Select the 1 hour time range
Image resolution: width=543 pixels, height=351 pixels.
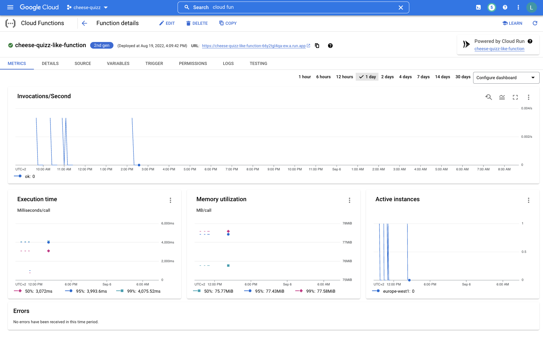tap(305, 77)
